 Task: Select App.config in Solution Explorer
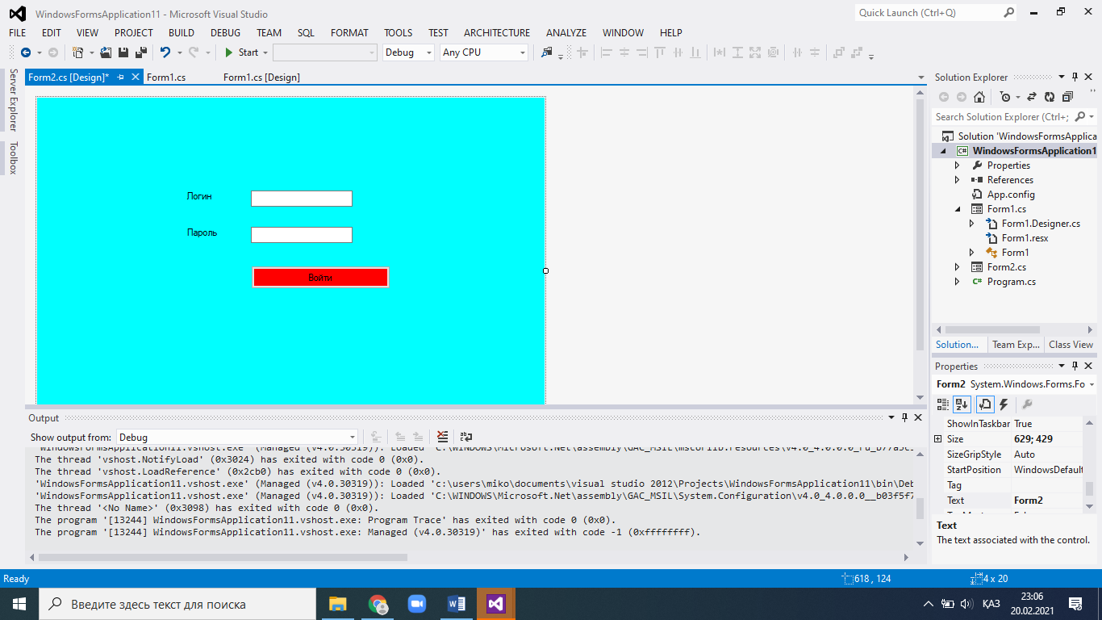point(1011,195)
